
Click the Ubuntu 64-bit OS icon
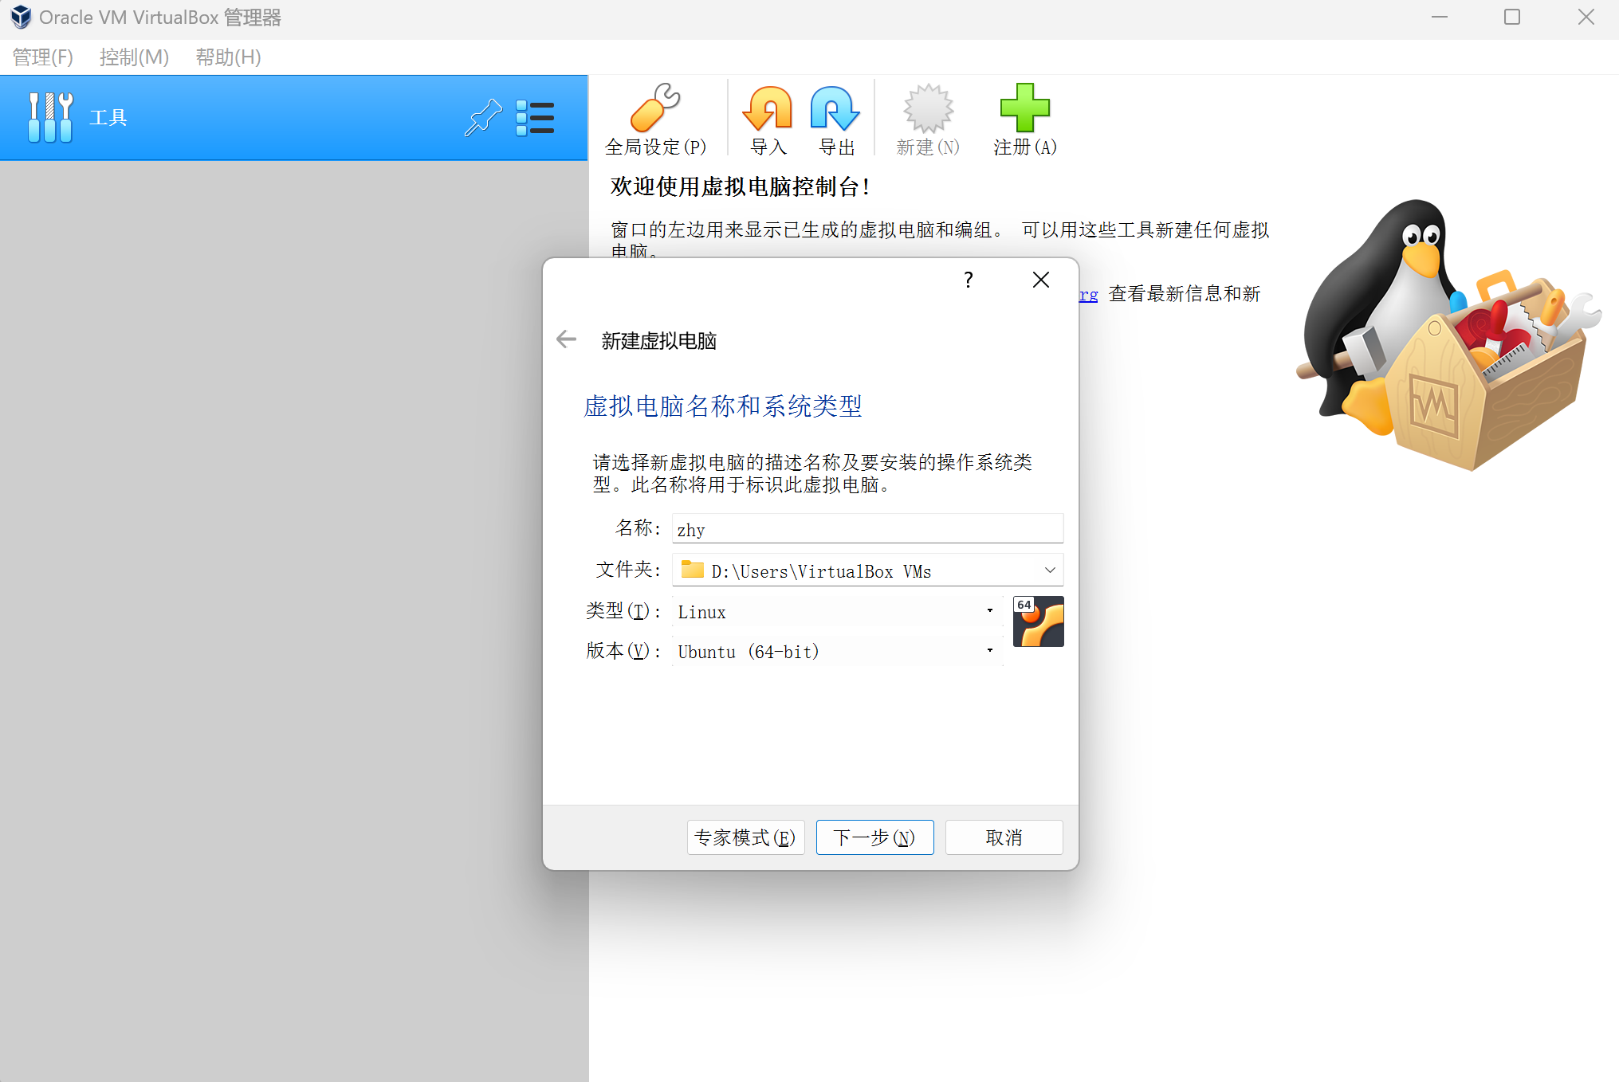point(1039,621)
